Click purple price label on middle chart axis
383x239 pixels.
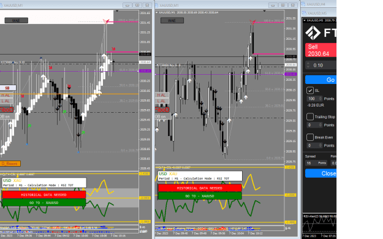(x=290, y=74)
